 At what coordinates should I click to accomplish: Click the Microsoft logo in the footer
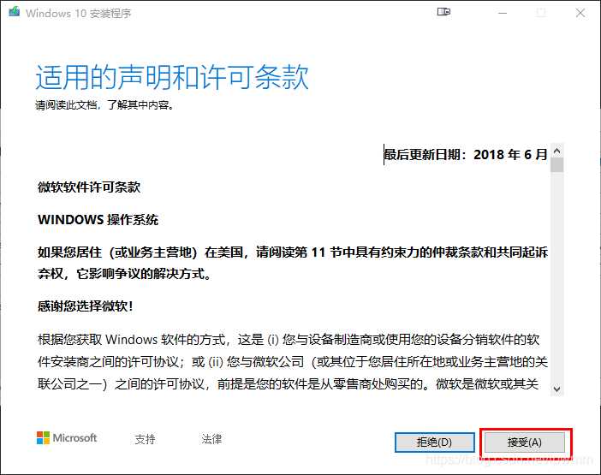[67, 438]
